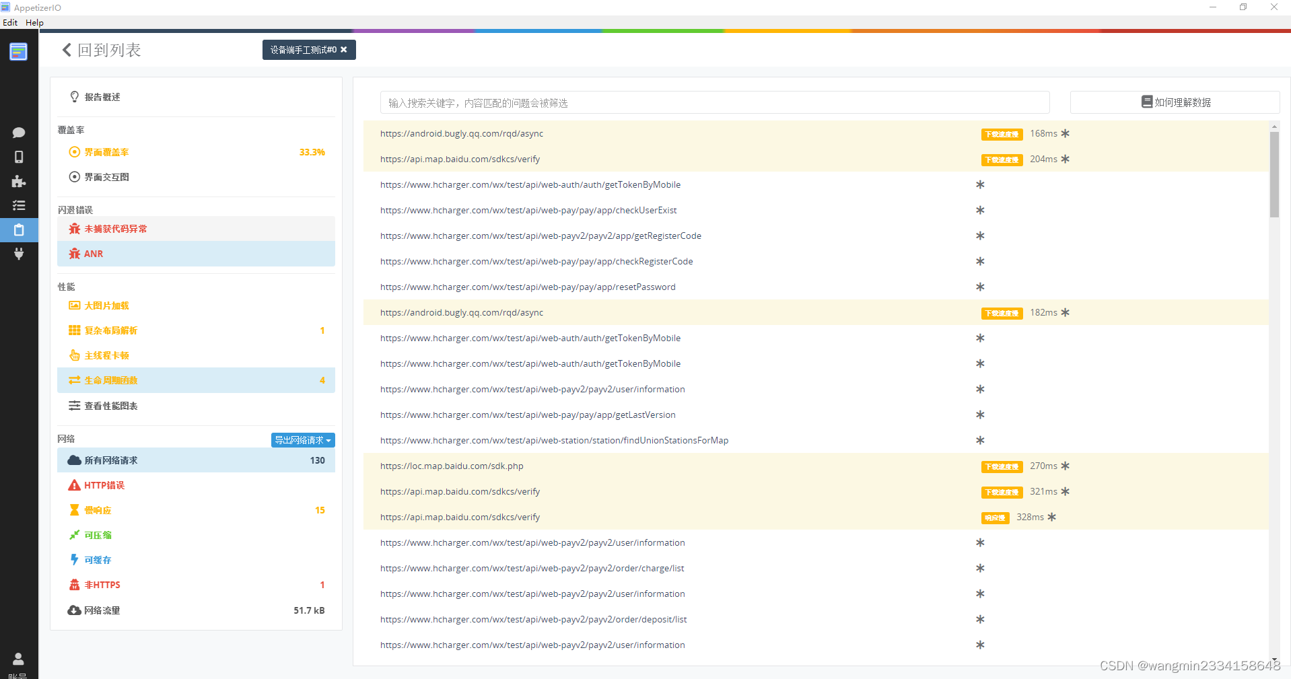
Task: Click the checkRegisterCode request URL
Action: pyautogui.click(x=536, y=261)
